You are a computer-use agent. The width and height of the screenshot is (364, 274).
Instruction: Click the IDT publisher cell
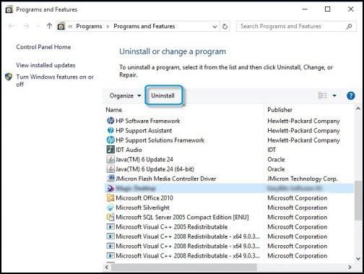[272, 150]
